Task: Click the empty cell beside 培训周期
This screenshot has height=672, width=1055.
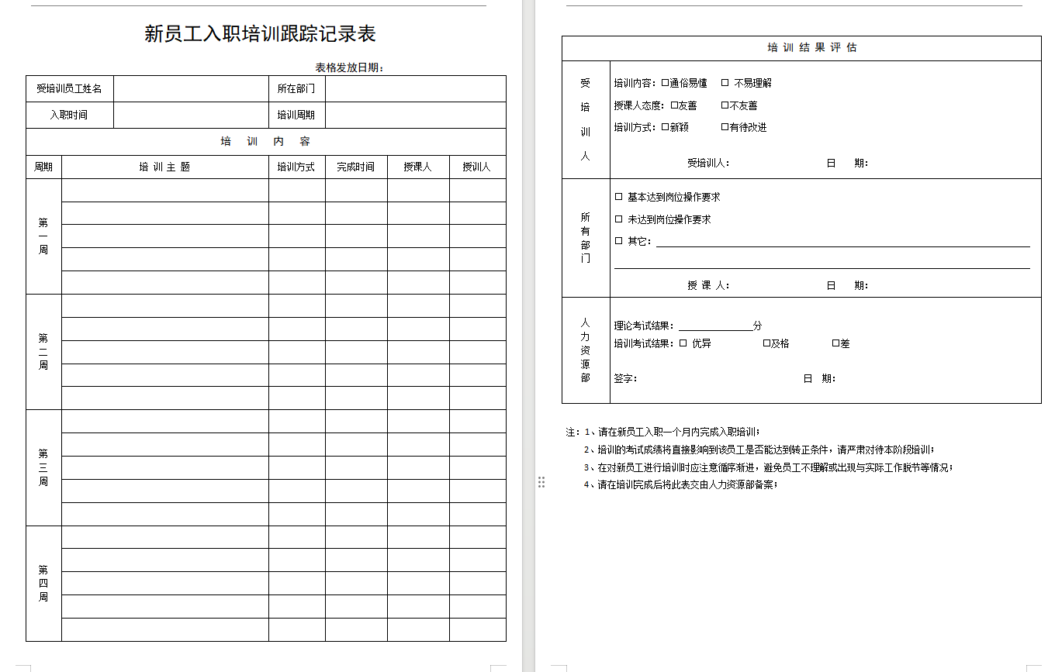Action: coord(415,115)
